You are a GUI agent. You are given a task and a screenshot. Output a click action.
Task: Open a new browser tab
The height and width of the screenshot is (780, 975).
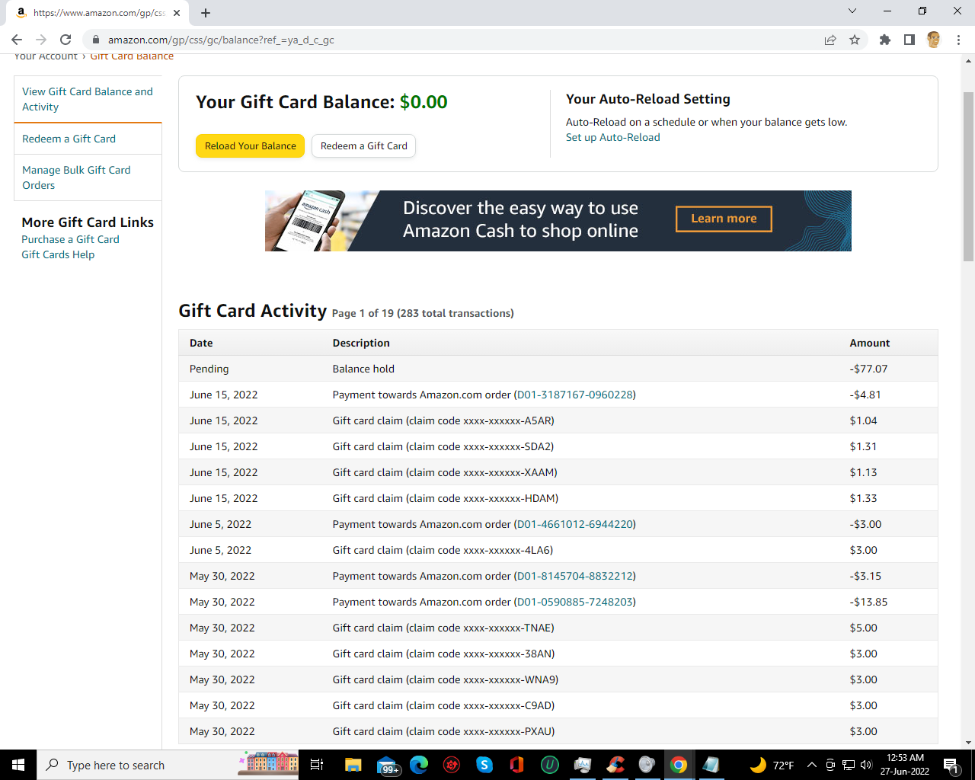tap(206, 13)
